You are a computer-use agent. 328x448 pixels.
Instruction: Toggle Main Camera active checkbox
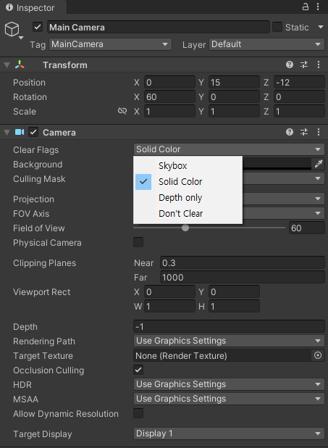tap(38, 27)
